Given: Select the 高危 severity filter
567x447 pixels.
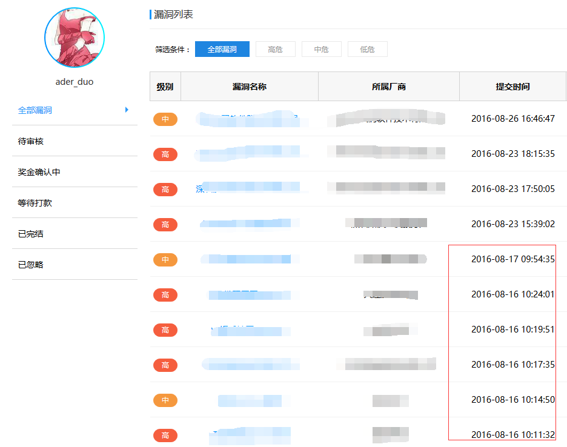Looking at the screenshot, I should tap(275, 49).
